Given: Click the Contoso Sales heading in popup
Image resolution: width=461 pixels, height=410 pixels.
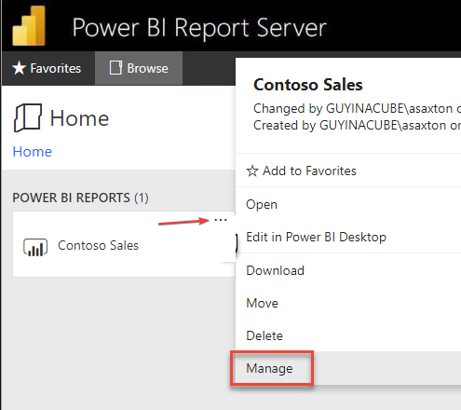Looking at the screenshot, I should 308,85.
